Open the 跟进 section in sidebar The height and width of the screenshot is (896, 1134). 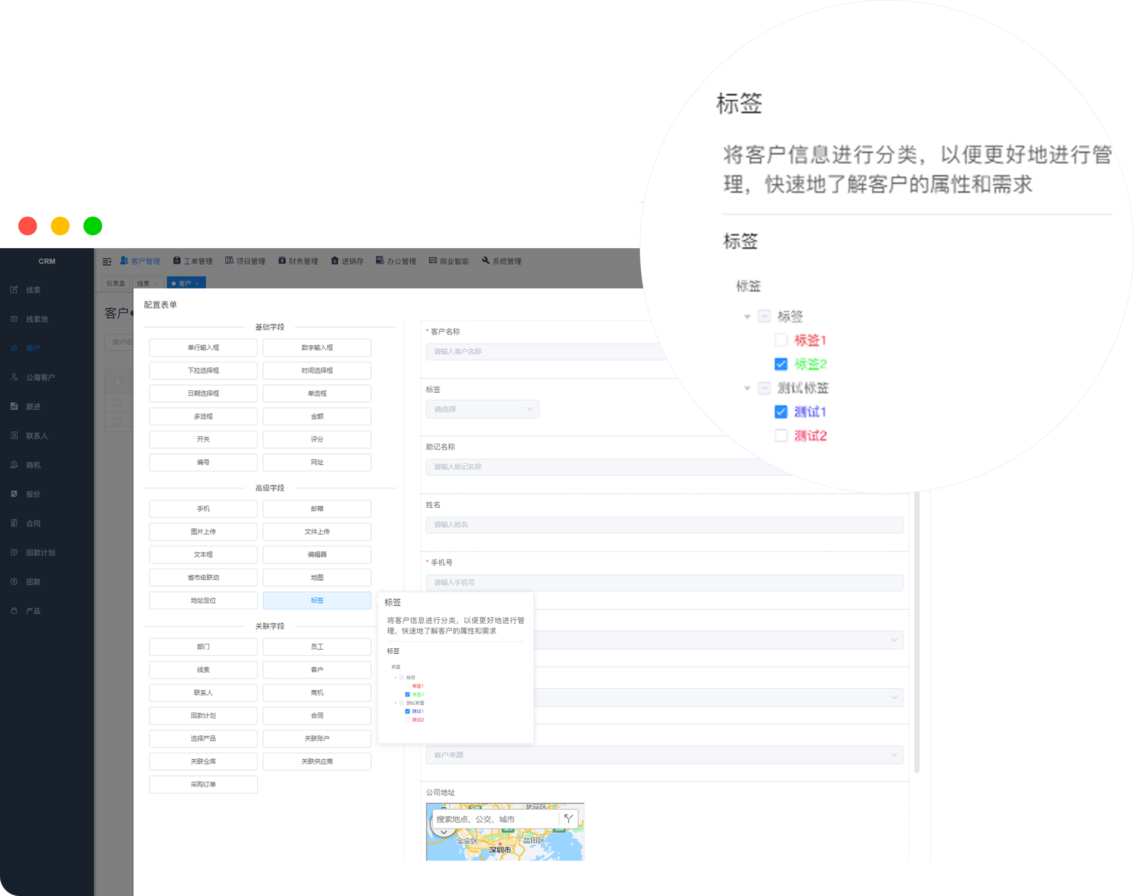[x=32, y=406]
